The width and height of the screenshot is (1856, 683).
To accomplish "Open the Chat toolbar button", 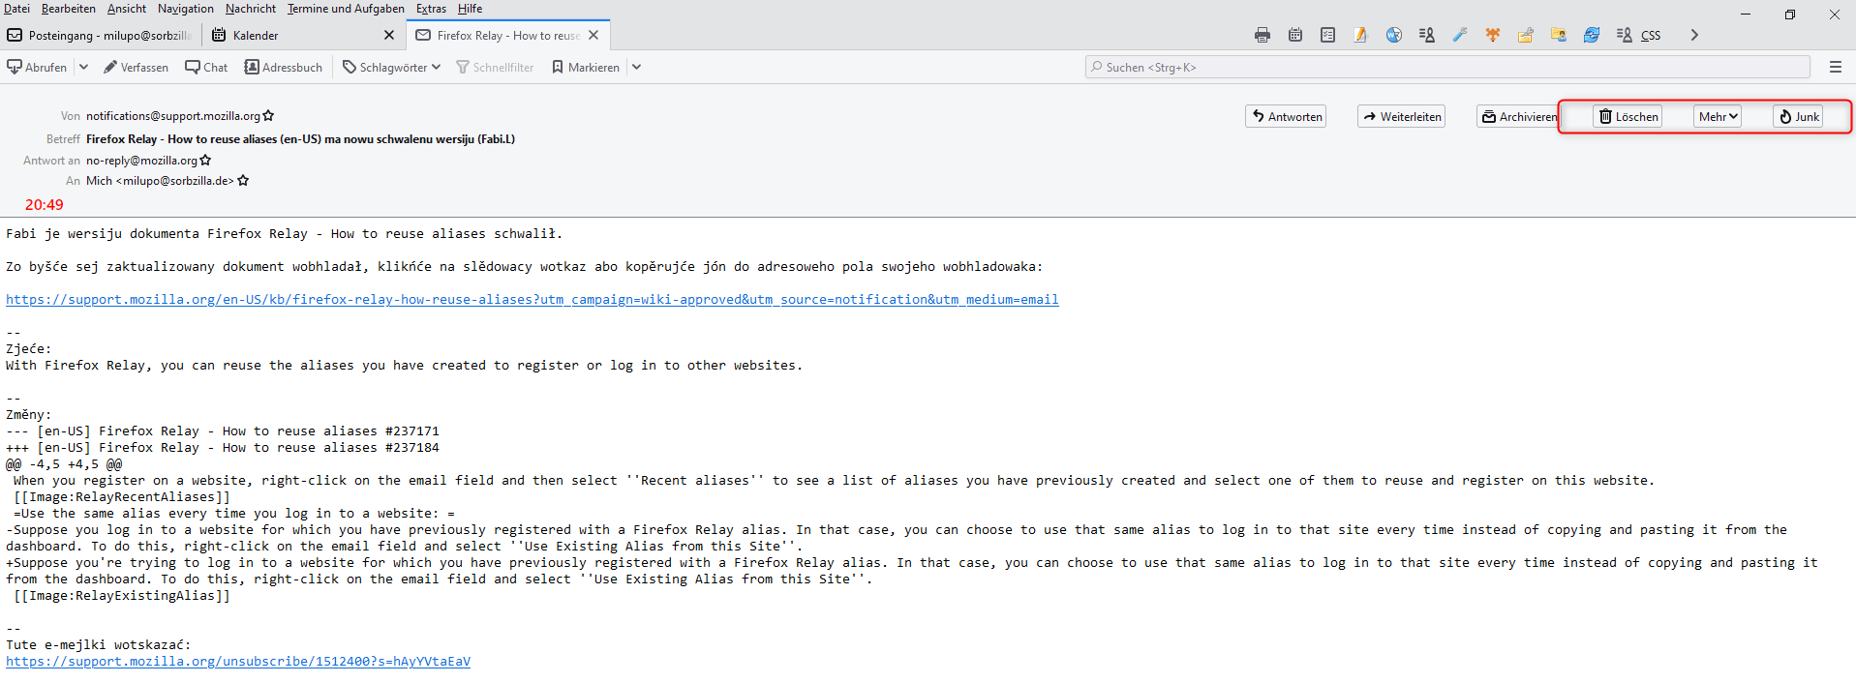I will 206,67.
